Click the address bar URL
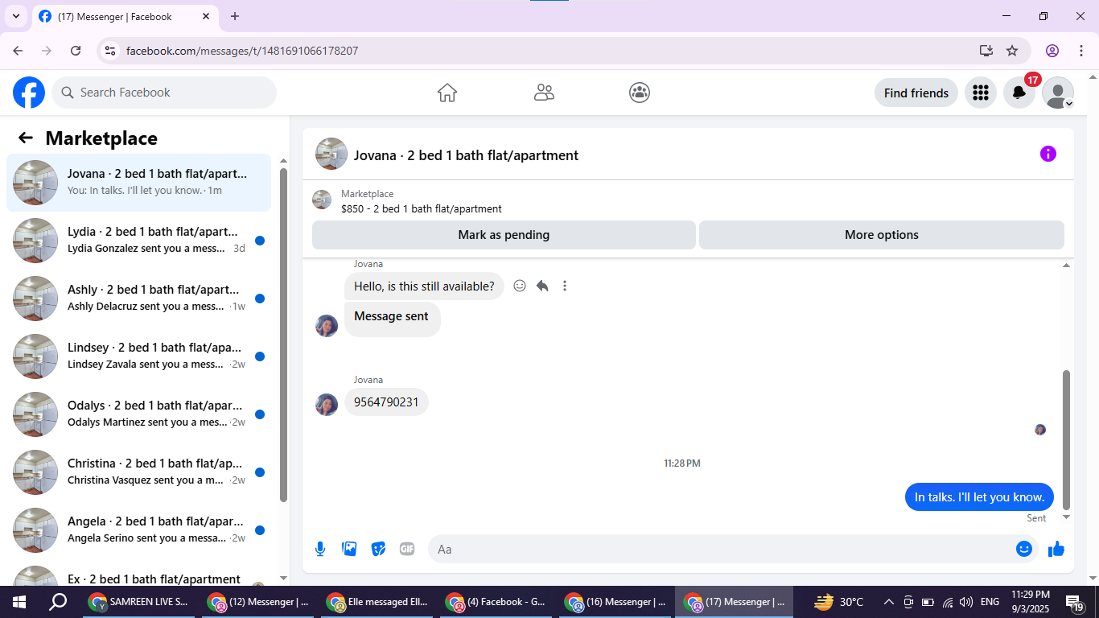The height and width of the screenshot is (618, 1099). (x=242, y=51)
